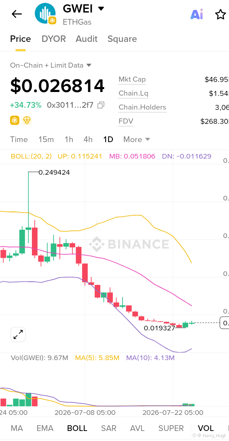Switch to the DYOR tab
229x441 pixels.
point(54,39)
